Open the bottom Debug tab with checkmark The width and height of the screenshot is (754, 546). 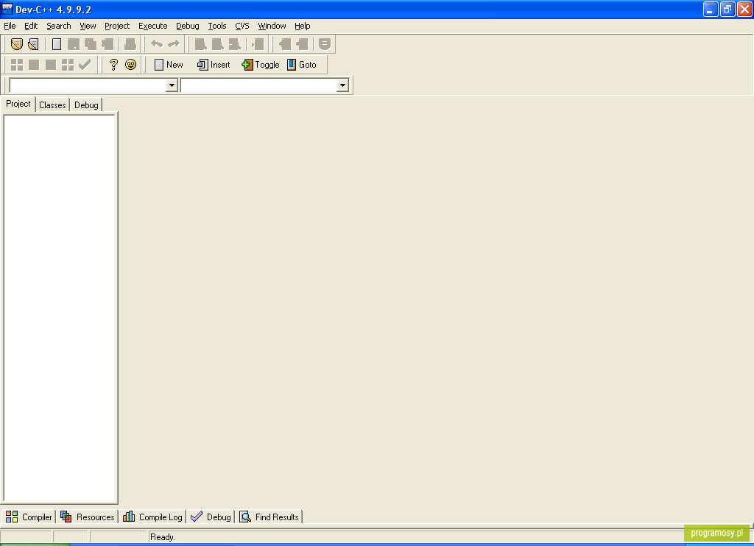(211, 517)
